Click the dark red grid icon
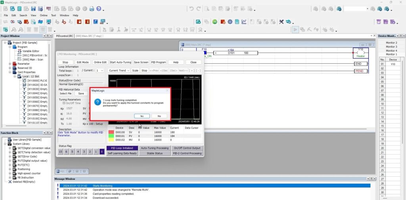The width and height of the screenshot is (406, 200). click(x=48, y=9)
